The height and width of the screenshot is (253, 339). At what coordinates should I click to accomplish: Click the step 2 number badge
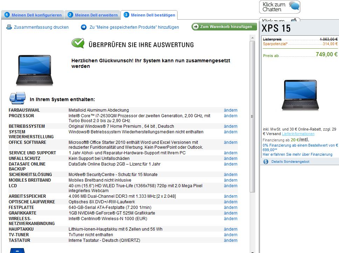click(70, 15)
